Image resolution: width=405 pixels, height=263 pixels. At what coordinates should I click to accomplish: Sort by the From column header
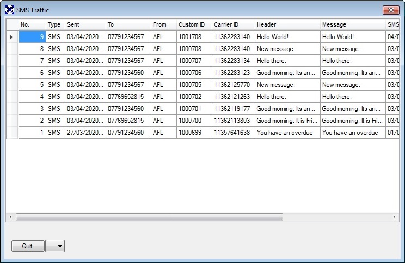click(164, 25)
